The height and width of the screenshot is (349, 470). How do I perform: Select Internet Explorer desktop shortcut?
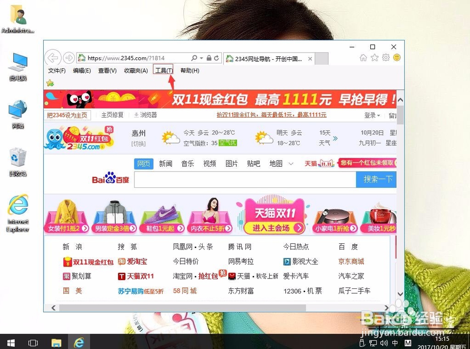18,213
